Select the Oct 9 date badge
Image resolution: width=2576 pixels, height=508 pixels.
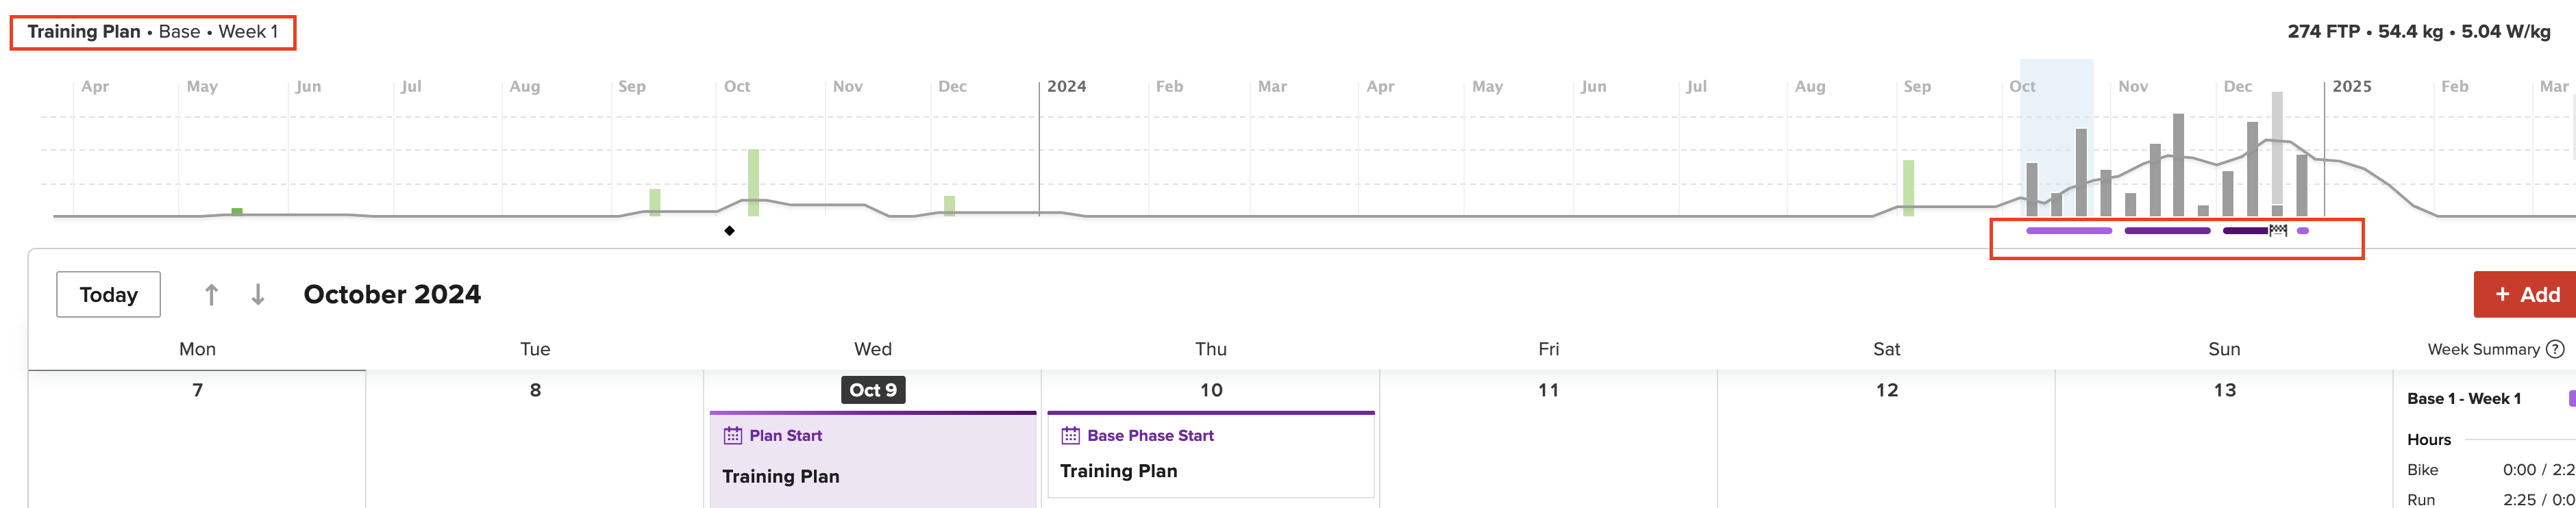873,390
